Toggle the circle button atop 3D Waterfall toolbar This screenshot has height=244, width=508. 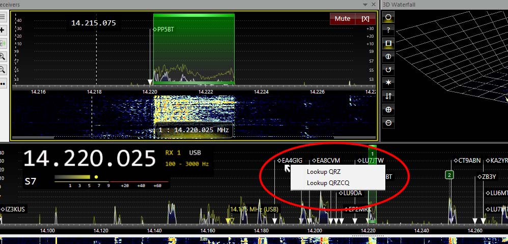388,17
